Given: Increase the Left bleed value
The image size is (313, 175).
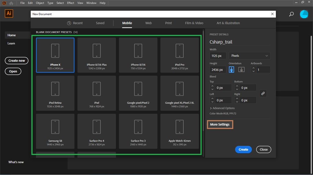Looking at the screenshot, I should coord(212,99).
